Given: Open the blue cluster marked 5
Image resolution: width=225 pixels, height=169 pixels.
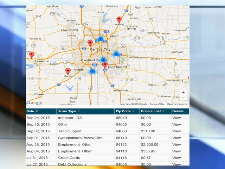Looking at the screenshot, I should click(116, 54).
